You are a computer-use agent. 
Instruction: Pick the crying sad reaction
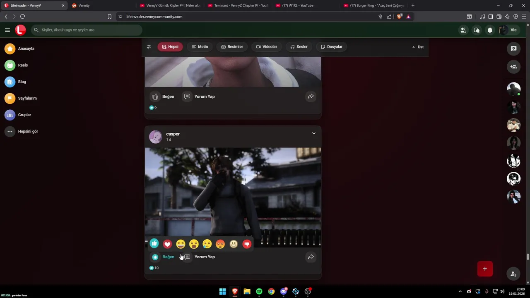tap(207, 244)
